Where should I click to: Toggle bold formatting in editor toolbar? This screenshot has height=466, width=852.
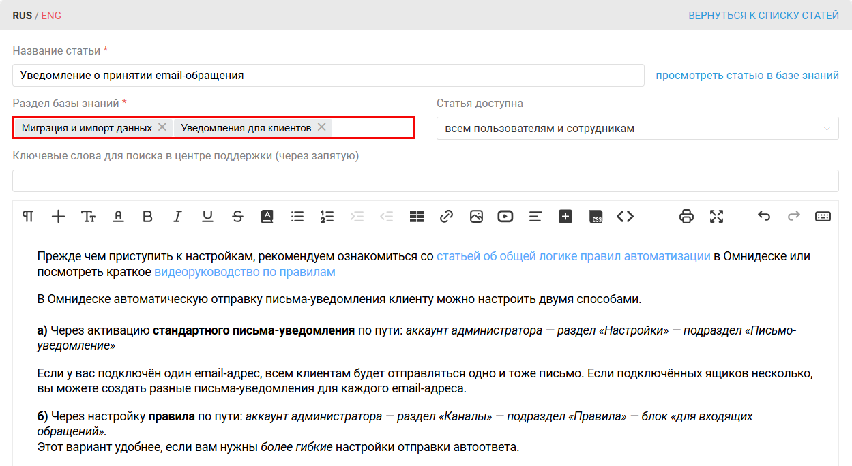click(147, 217)
